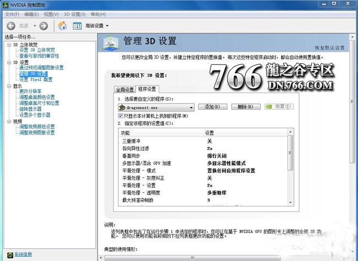Select 管理 3D 设置 in tree
Screen dimensions: 358x261
(34, 74)
